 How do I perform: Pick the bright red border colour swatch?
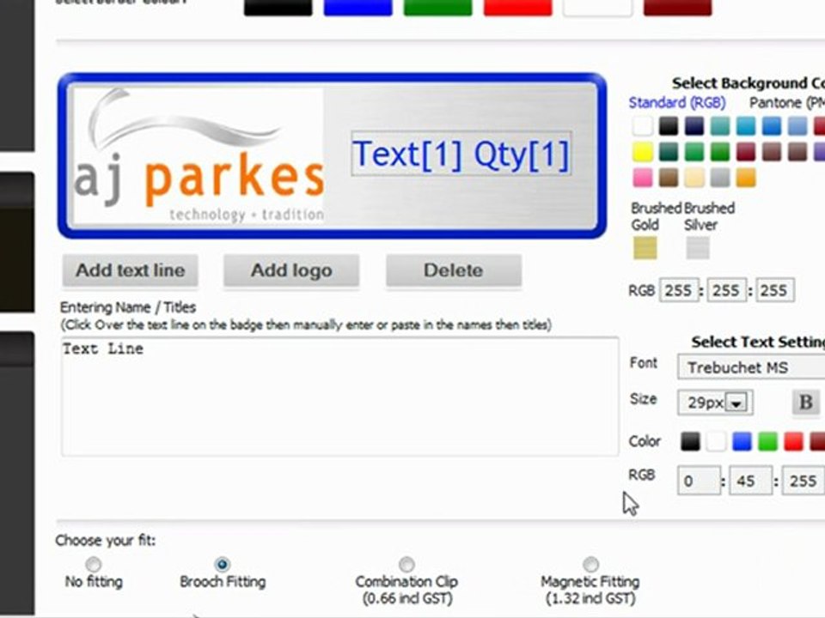[x=517, y=8]
